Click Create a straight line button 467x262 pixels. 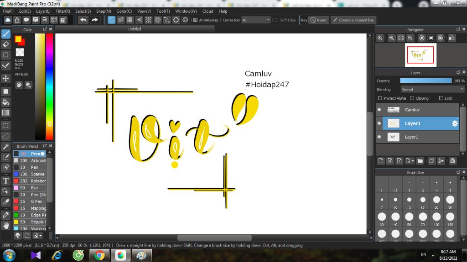pos(353,20)
